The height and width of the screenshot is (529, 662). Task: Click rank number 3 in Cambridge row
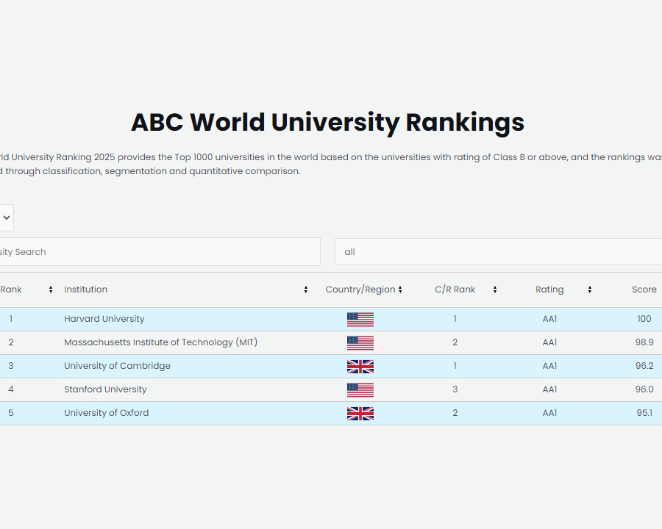[11, 366]
